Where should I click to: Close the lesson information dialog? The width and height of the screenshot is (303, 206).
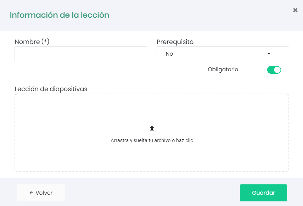pos(295,10)
